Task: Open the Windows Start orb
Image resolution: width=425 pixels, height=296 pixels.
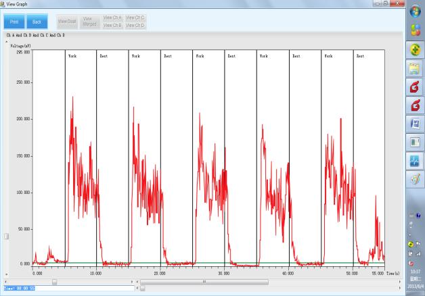Action: pyautogui.click(x=416, y=12)
